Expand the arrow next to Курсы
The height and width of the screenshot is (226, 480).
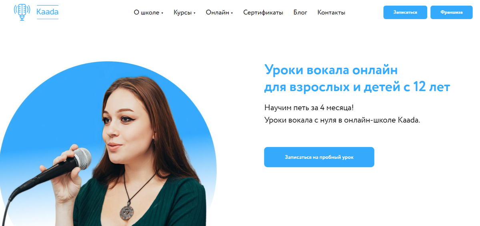tap(194, 13)
